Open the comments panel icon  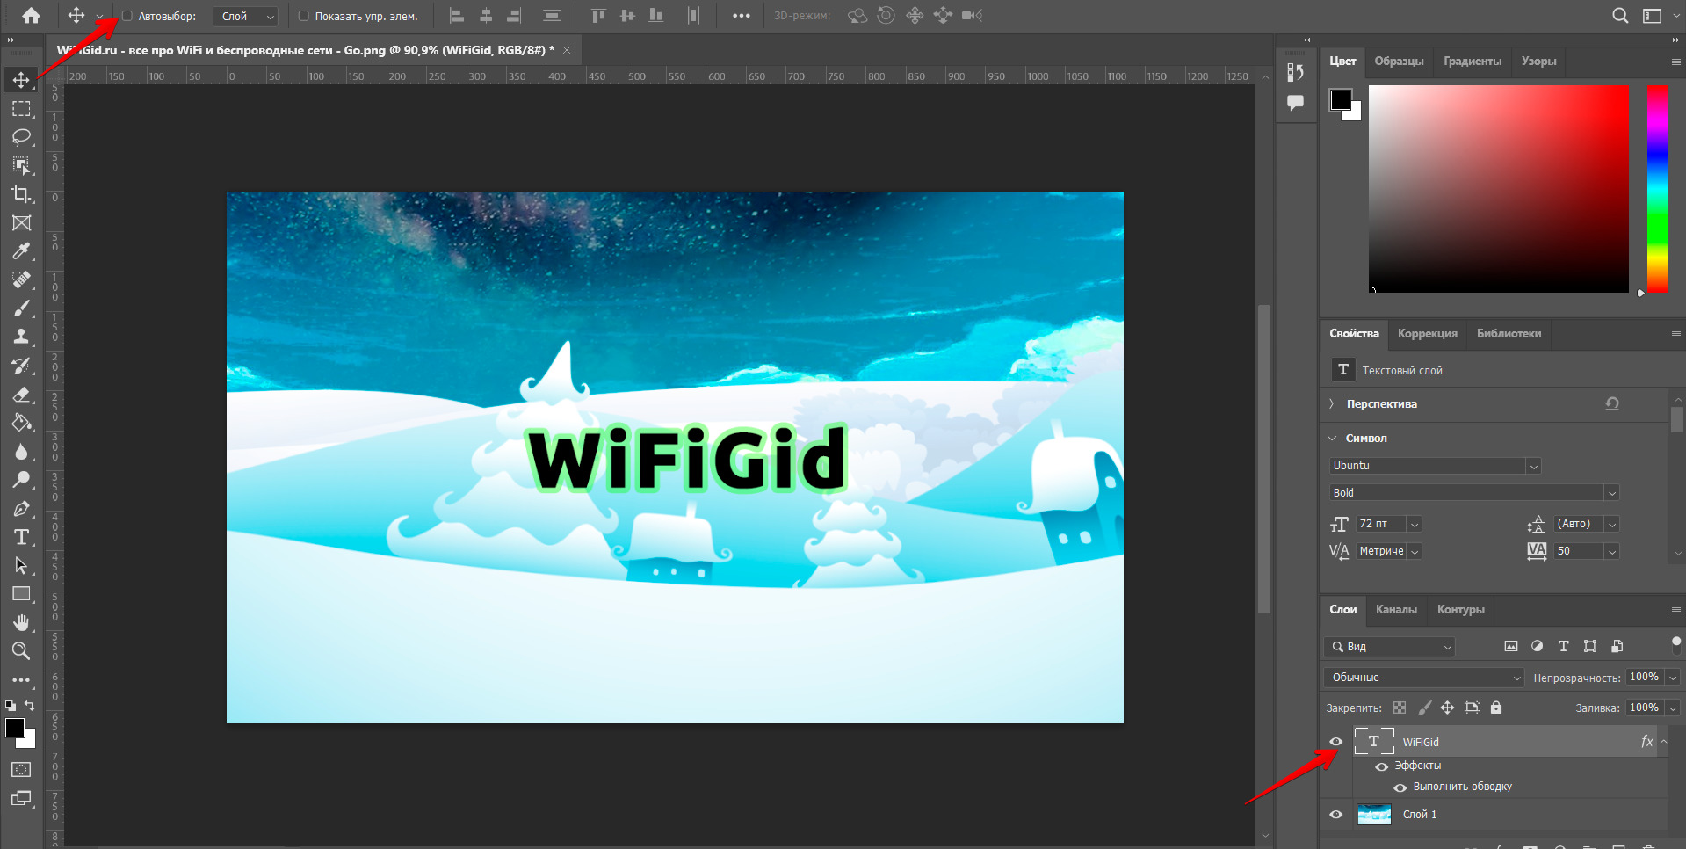(1295, 103)
